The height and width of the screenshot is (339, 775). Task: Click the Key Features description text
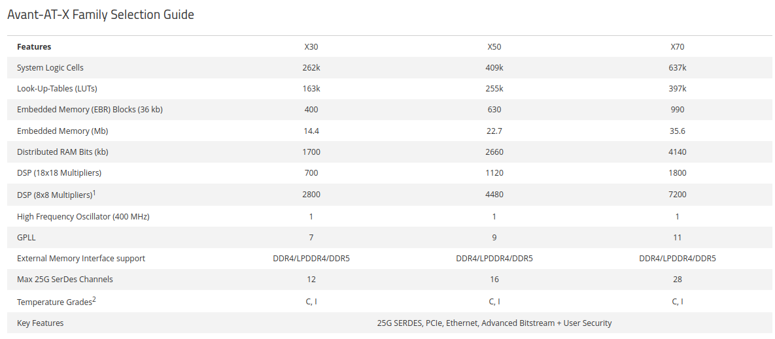tap(494, 323)
